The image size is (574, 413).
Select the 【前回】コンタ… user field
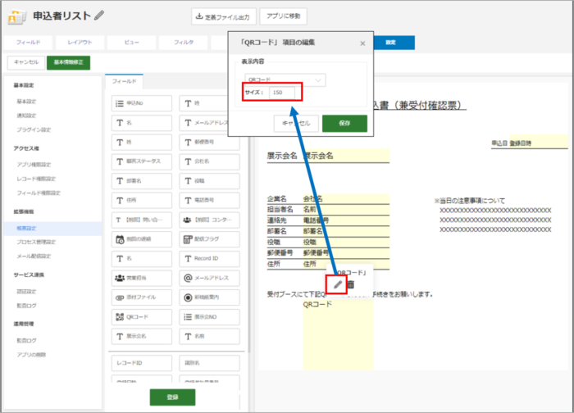pyautogui.click(x=209, y=220)
